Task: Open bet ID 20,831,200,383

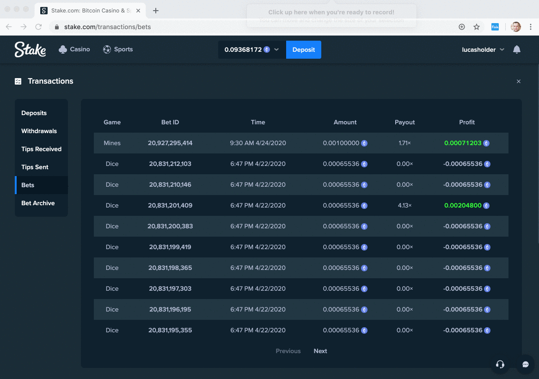Action: click(x=170, y=226)
